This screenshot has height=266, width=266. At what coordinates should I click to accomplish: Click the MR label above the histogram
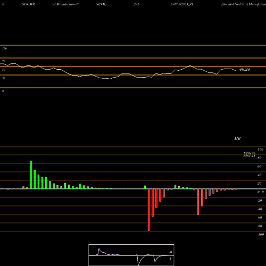coord(237,138)
